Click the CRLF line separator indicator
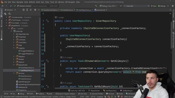The height and width of the screenshot is (98, 175). point(87,97)
